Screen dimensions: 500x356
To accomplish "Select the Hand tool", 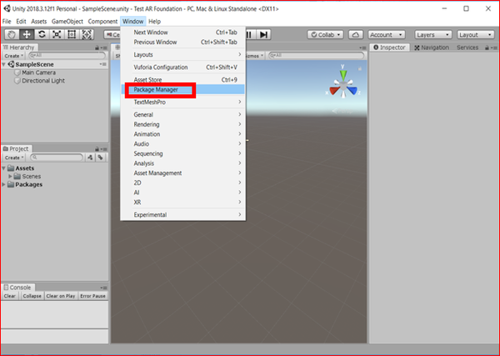I will (x=12, y=34).
